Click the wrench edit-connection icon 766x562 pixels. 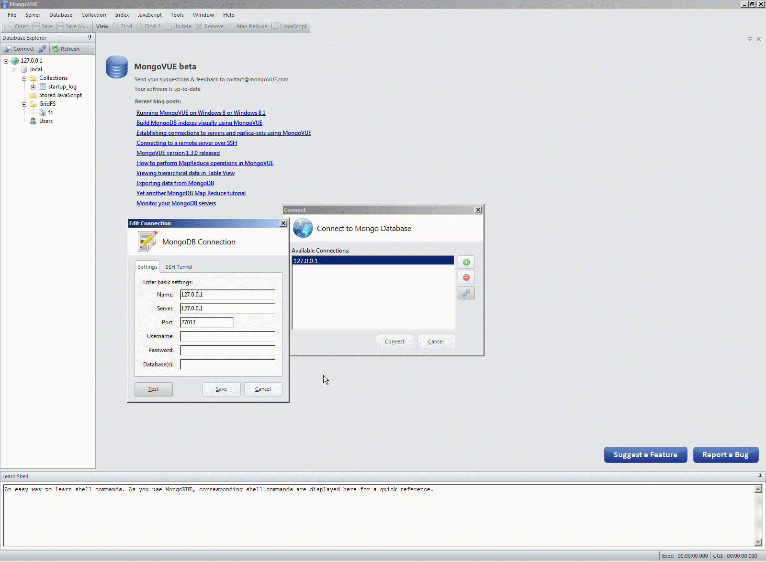[466, 293]
